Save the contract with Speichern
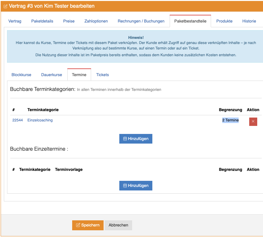This screenshot has height=238, width=263. coord(88,225)
